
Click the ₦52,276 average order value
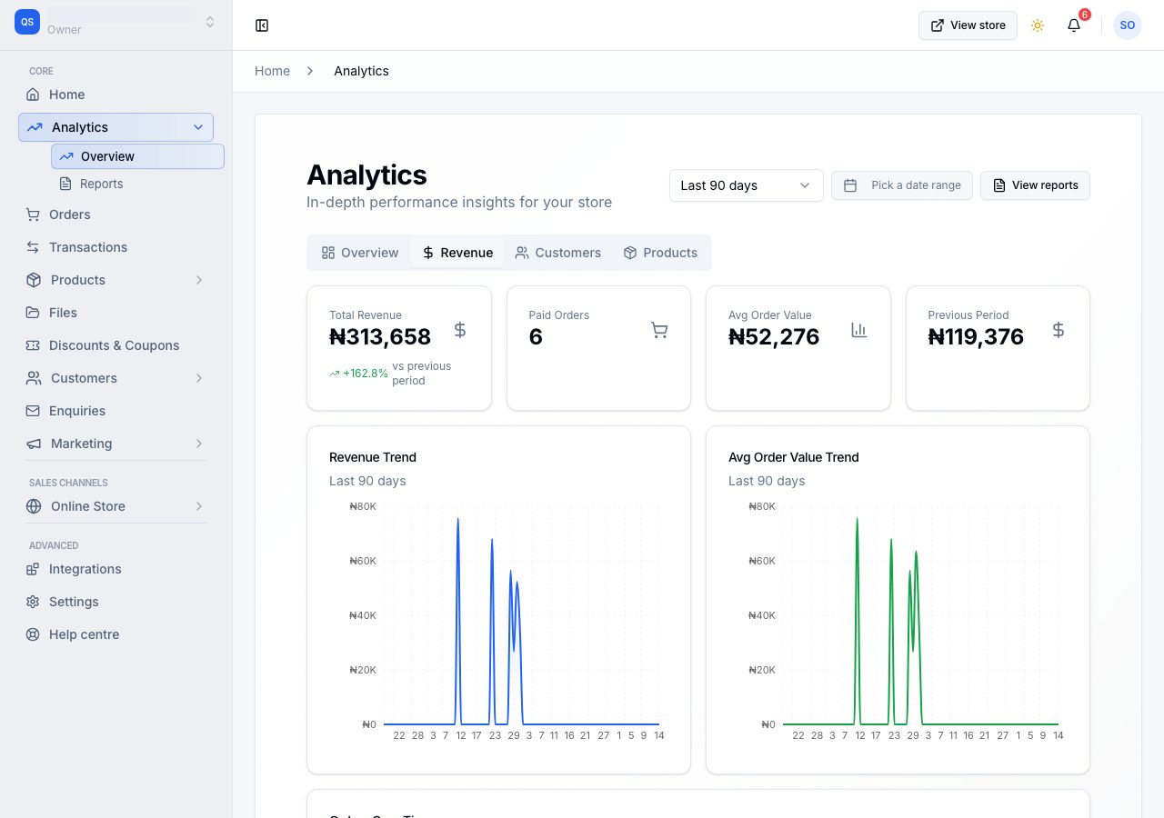774,337
